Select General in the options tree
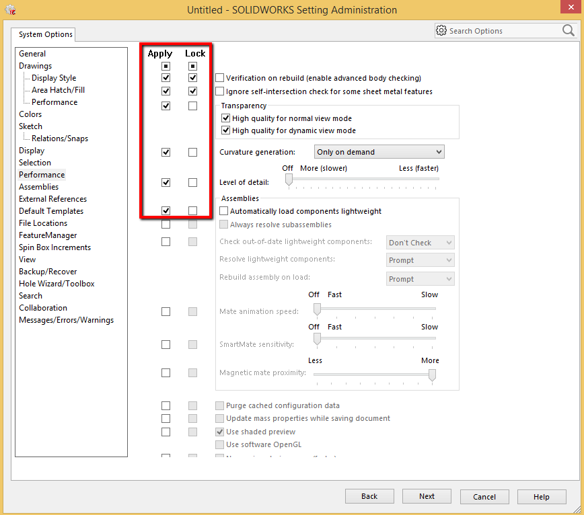The height and width of the screenshot is (515, 584). pos(32,54)
